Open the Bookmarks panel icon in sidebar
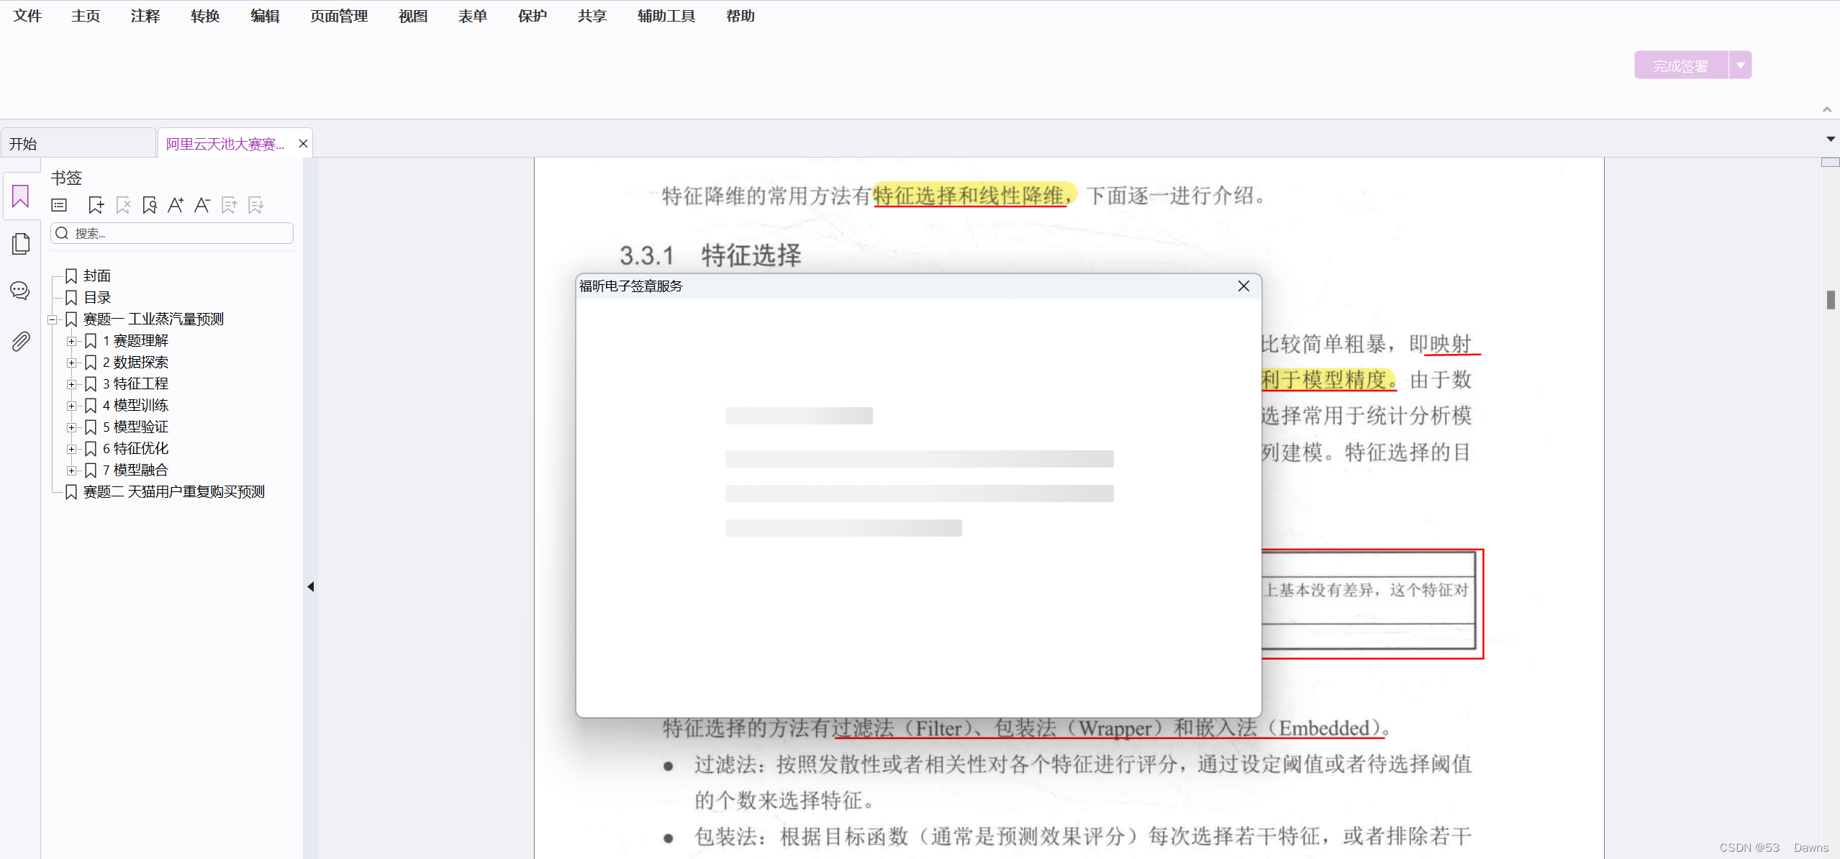 click(x=20, y=196)
